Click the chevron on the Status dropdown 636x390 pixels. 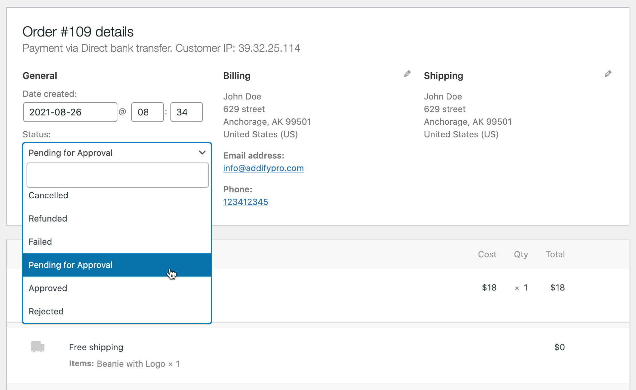coord(202,153)
